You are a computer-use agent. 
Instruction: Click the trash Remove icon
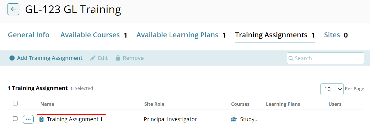coord(118,58)
